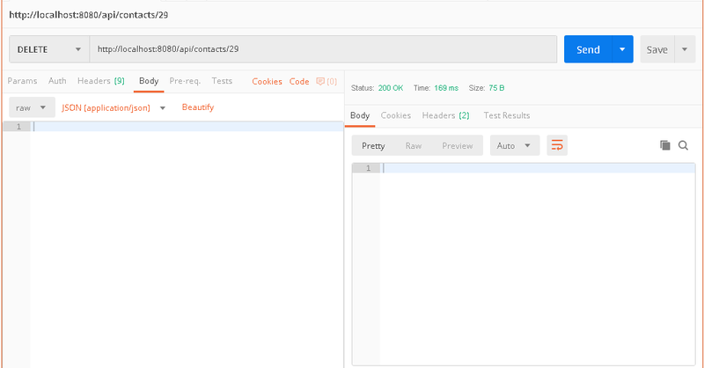This screenshot has width=704, height=368.
Task: Click line 1 of the request body editor
Action: [x=187, y=127]
